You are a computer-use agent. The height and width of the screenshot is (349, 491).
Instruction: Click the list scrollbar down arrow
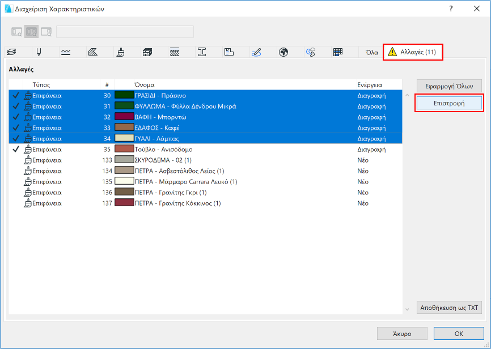point(407,309)
